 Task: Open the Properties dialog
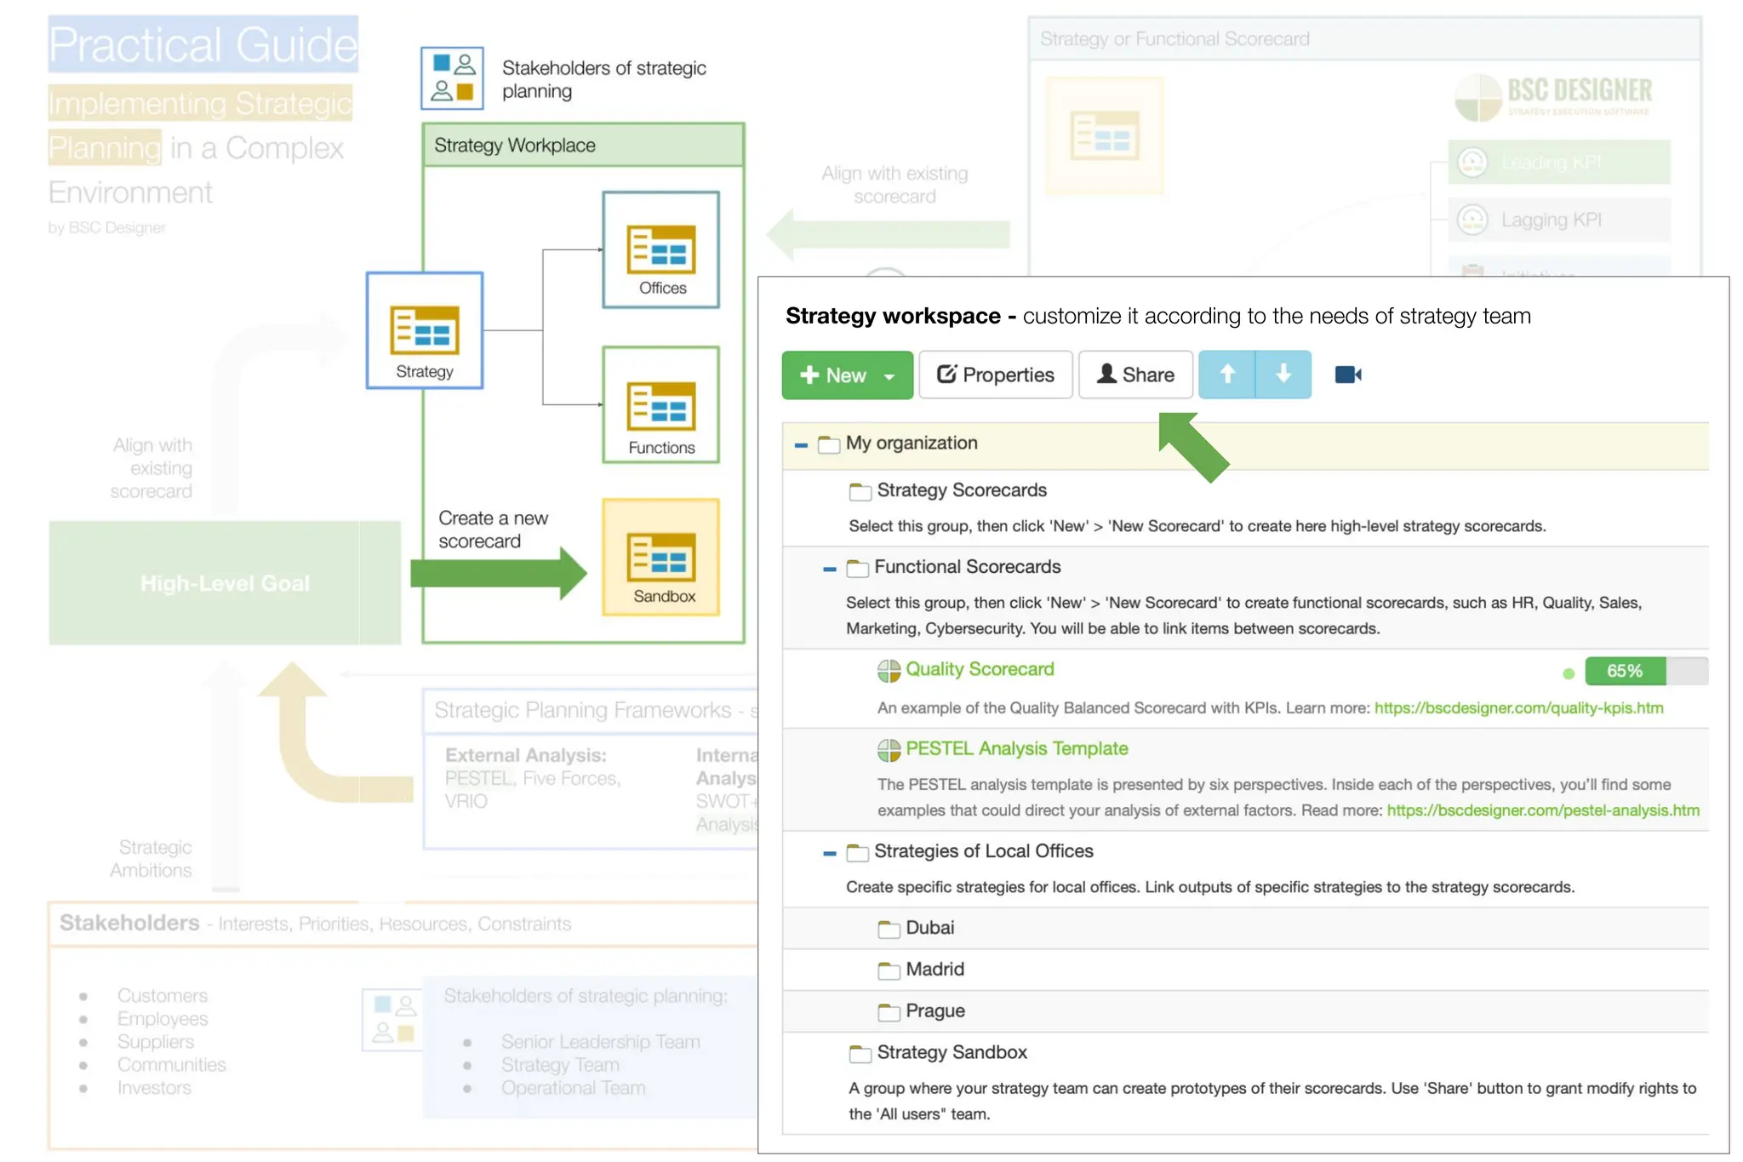[x=995, y=375]
